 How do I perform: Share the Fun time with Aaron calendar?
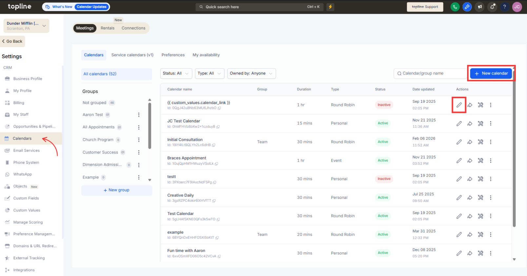[x=470, y=253]
